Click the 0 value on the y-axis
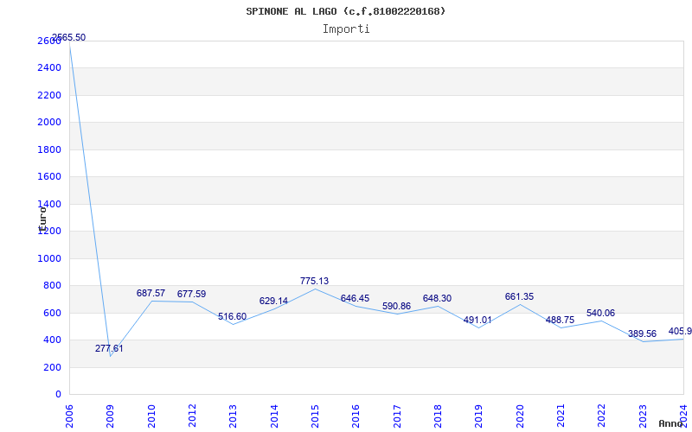The width and height of the screenshot is (692, 432). [x=58, y=394]
